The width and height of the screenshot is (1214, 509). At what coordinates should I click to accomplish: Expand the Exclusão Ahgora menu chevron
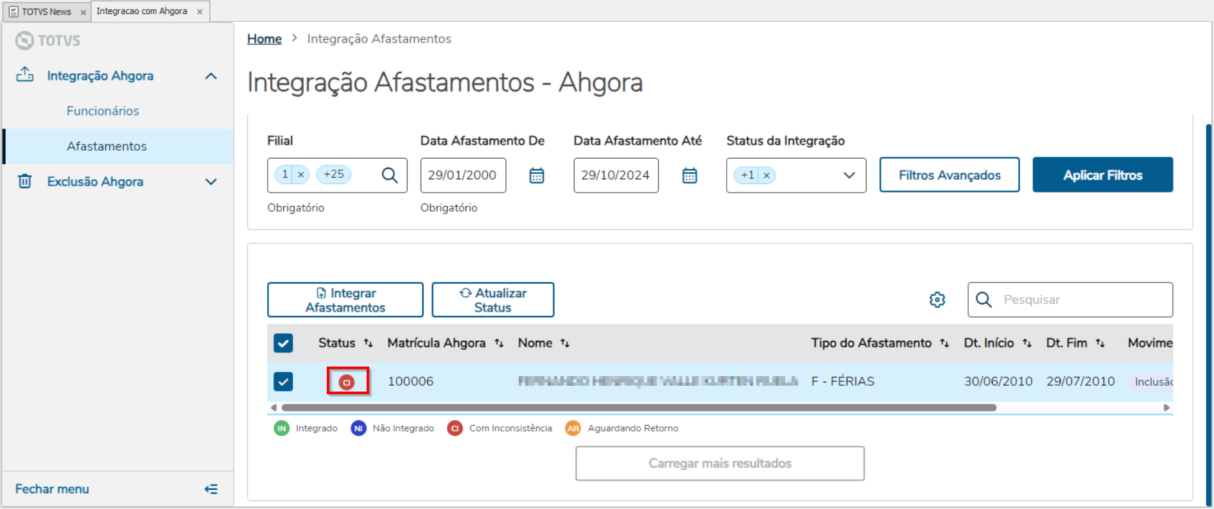point(211,182)
